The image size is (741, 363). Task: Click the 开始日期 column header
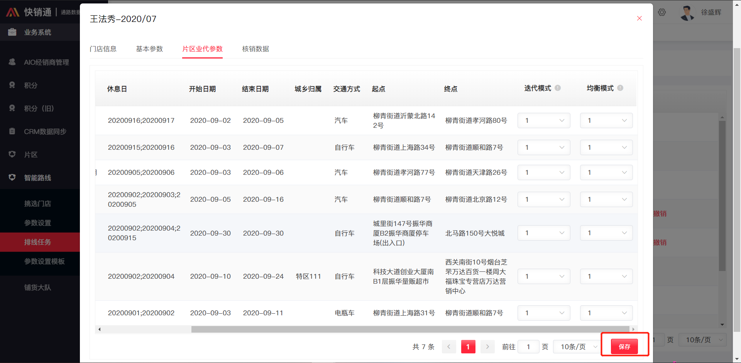[202, 89]
